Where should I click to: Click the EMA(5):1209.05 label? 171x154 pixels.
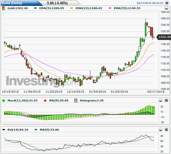click(52, 8)
